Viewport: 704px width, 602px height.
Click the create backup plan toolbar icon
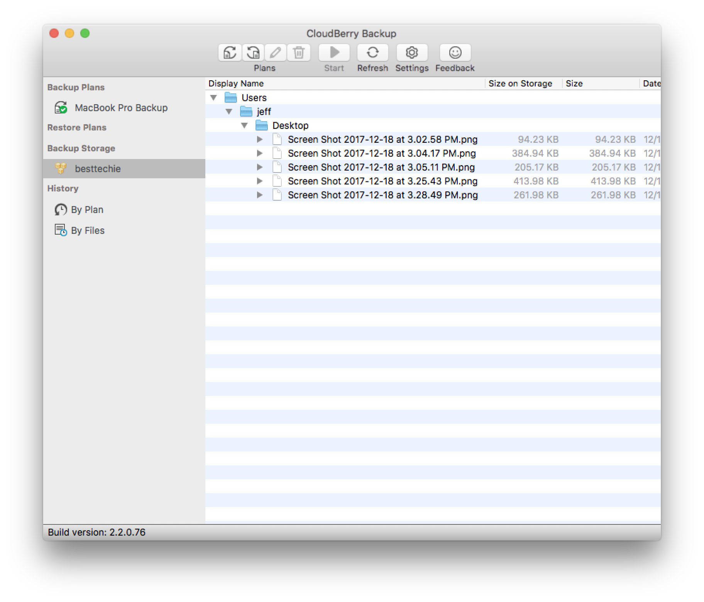tap(230, 52)
